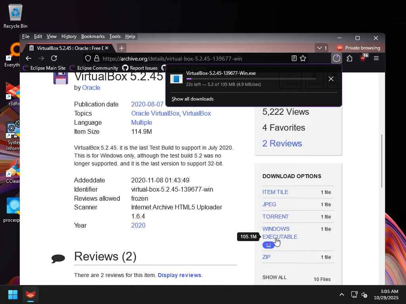Open the Firefox hamburger menu
Screen dimensions: 406x304
(x=376, y=59)
